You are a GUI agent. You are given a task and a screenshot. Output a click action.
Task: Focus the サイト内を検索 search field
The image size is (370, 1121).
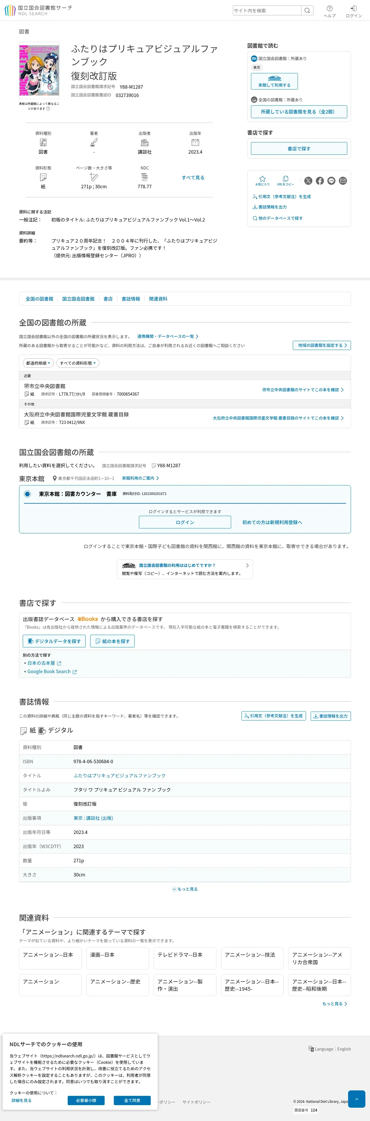pos(267,10)
